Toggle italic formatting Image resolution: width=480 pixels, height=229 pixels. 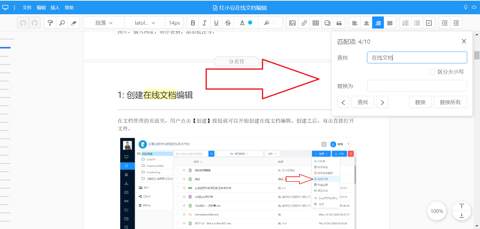tap(205, 23)
